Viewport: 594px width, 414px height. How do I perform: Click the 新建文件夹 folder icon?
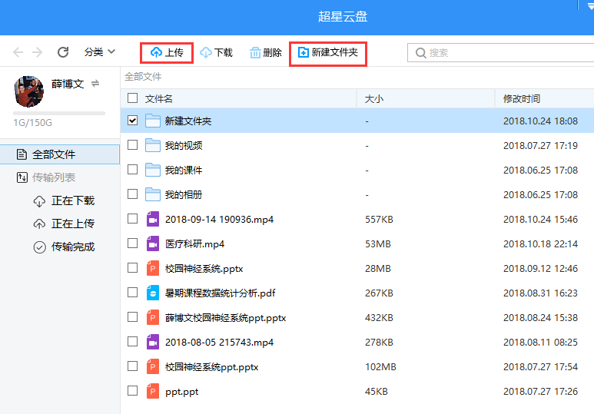click(x=153, y=121)
